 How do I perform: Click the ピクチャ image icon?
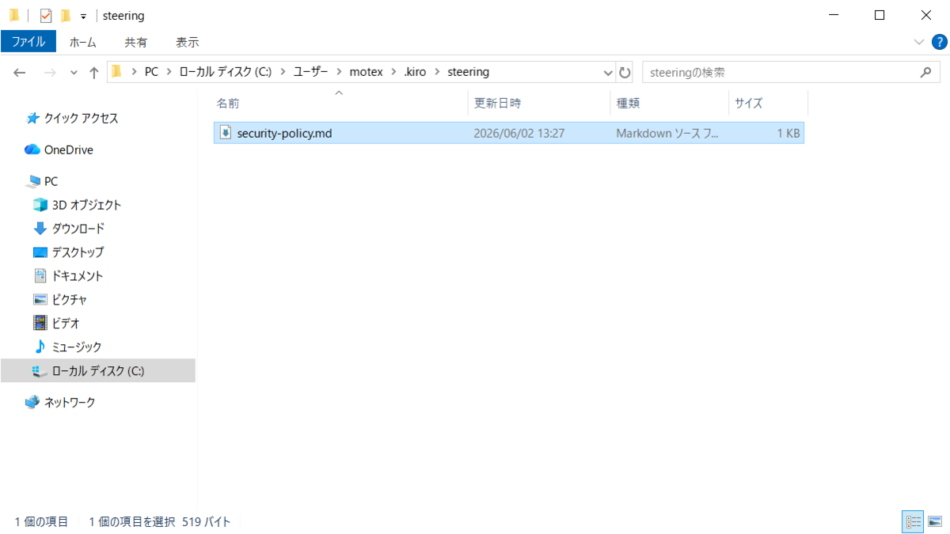coord(40,300)
